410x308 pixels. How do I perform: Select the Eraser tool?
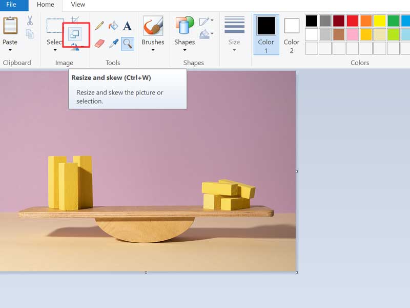tap(99, 43)
